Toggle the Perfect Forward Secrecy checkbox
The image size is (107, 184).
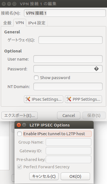20,167
